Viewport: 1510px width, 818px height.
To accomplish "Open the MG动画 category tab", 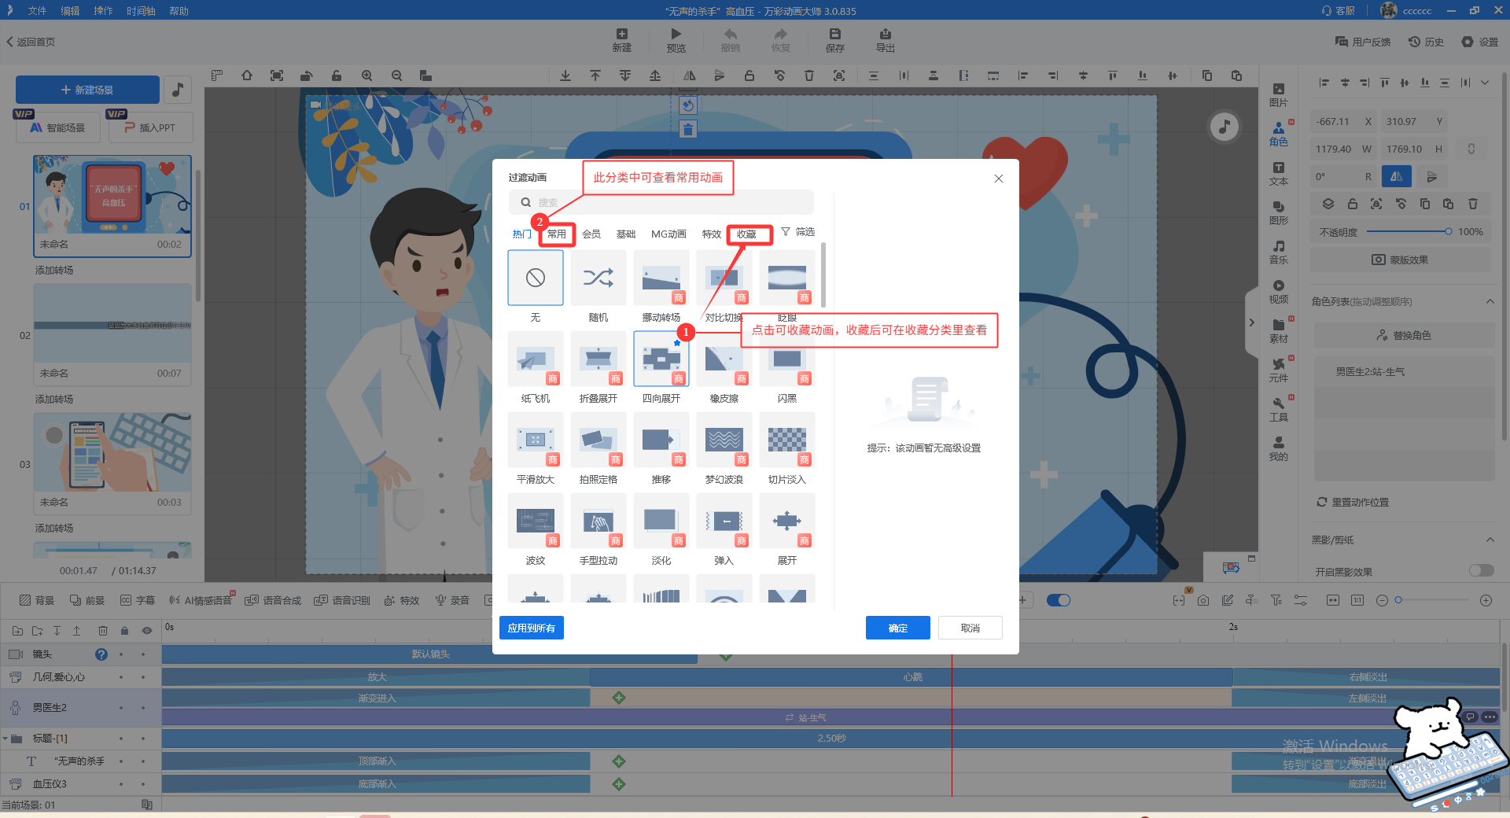I will 668,234.
